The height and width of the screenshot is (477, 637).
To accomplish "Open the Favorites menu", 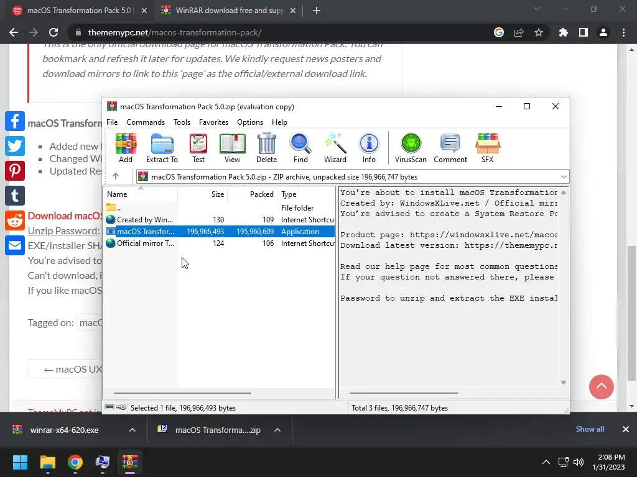I will click(214, 122).
